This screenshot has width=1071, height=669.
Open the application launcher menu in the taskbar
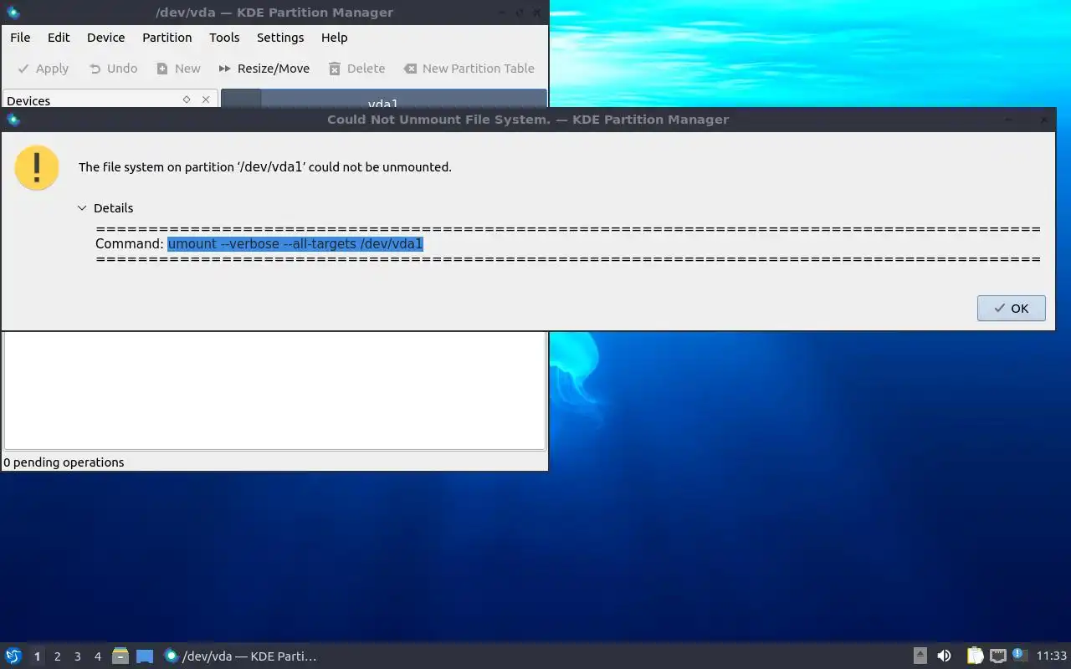point(13,656)
